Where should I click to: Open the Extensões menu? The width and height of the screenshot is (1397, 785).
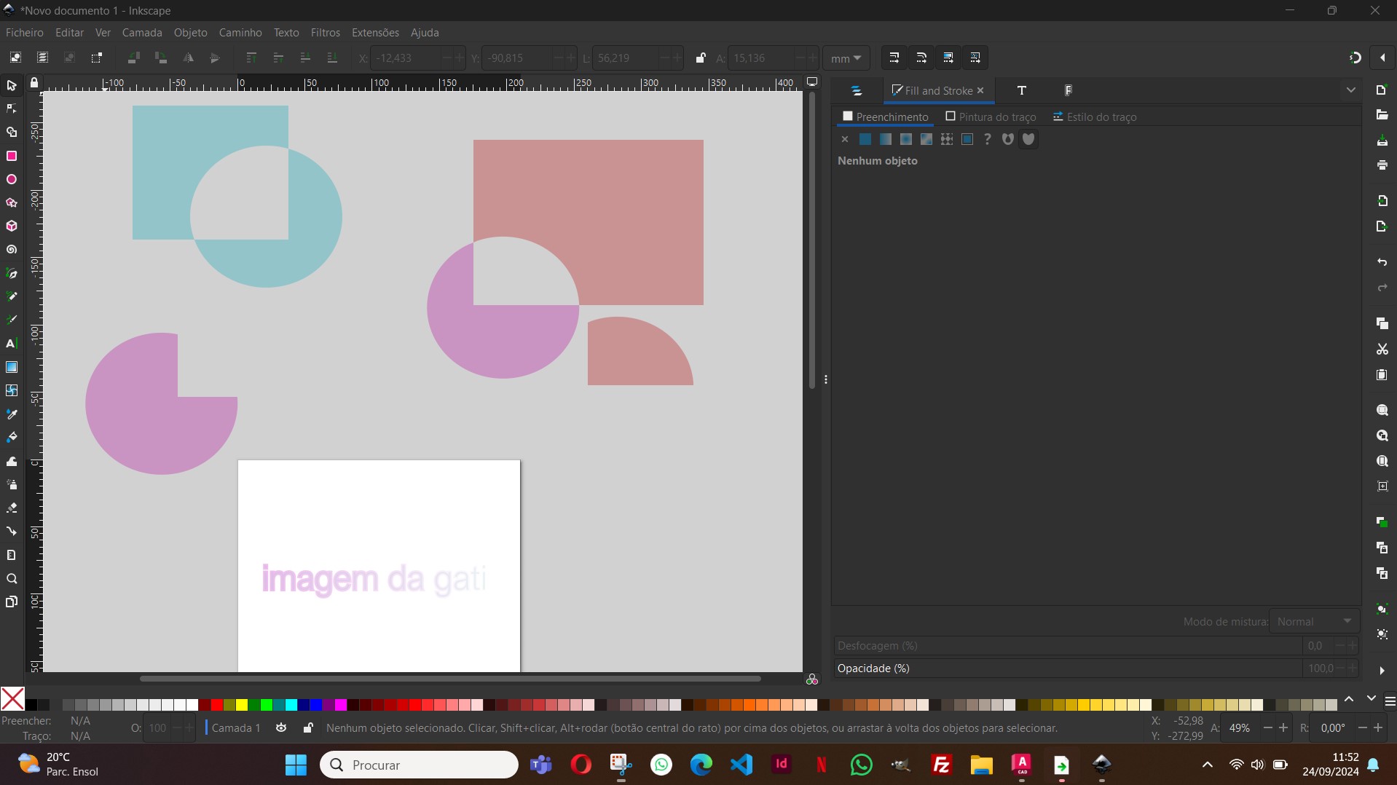tap(375, 33)
